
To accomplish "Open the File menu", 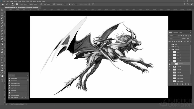I will tap(4, 1).
